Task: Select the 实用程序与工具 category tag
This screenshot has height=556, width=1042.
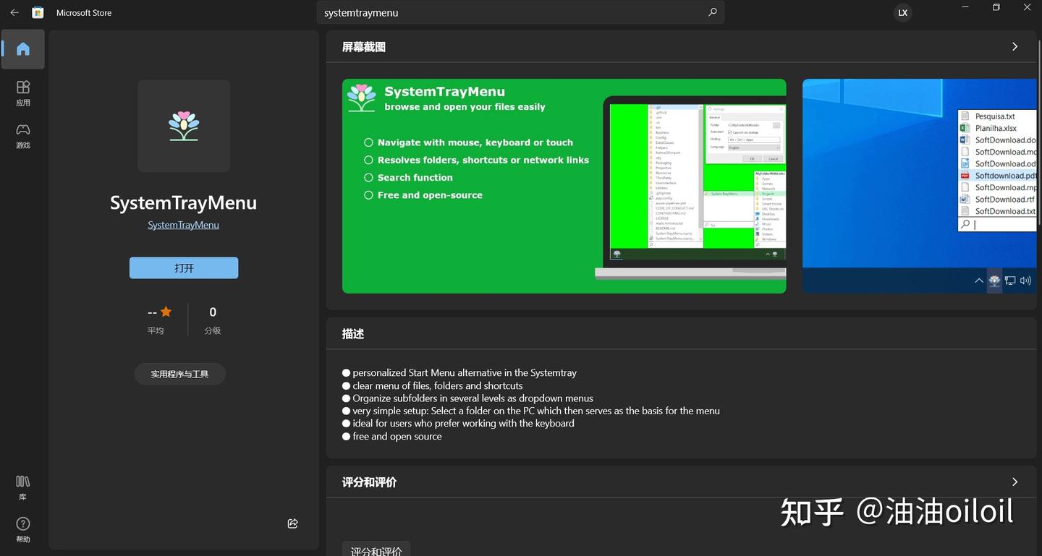Action: tap(179, 374)
